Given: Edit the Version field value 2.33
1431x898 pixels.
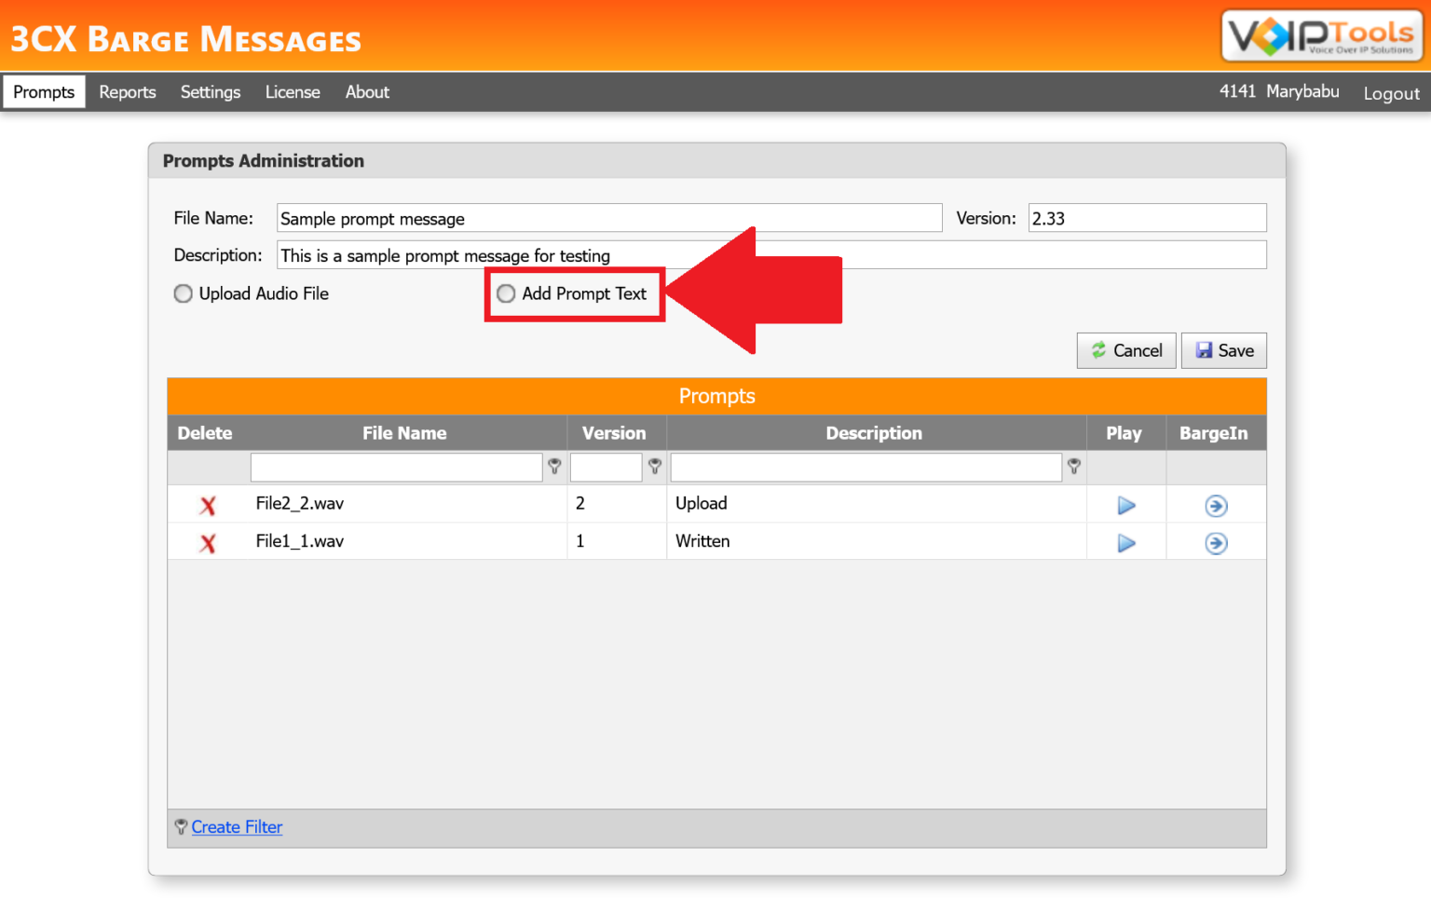Looking at the screenshot, I should 1147,217.
